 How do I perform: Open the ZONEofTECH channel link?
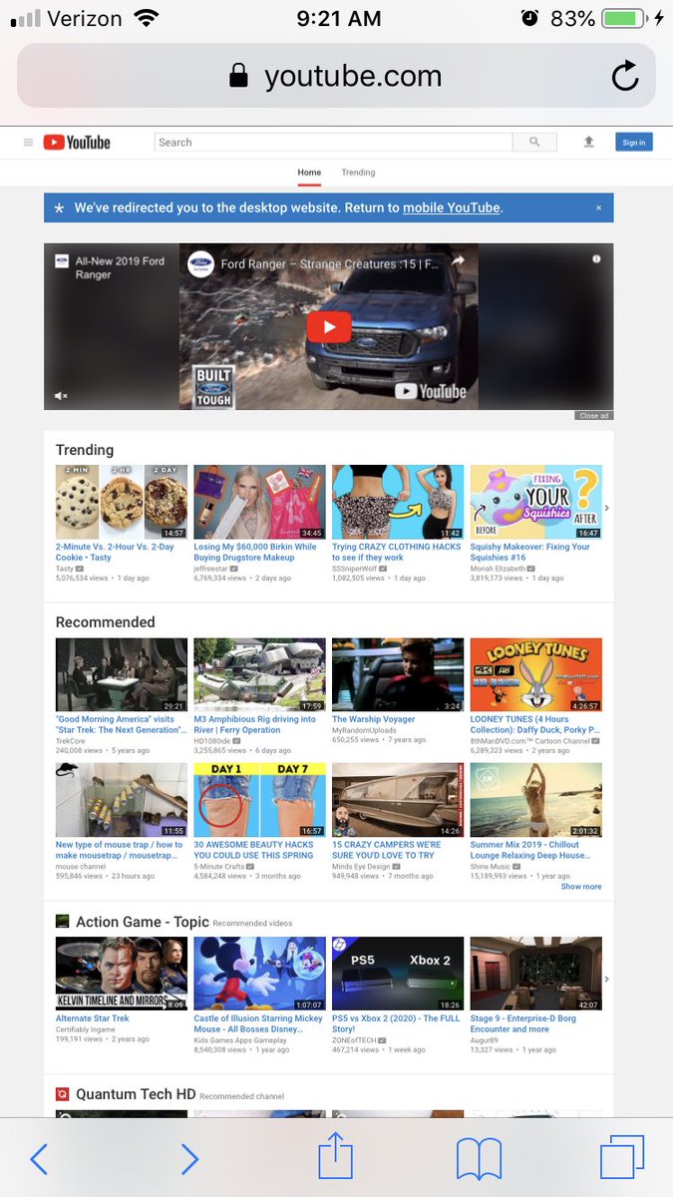click(355, 1040)
